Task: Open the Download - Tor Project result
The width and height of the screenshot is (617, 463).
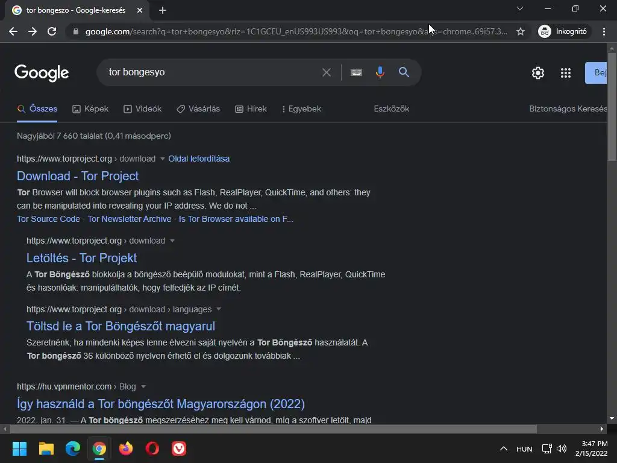Action: tap(78, 176)
